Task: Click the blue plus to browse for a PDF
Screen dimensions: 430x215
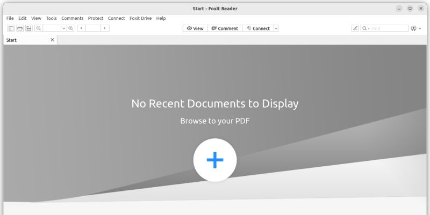Action: [x=215, y=160]
